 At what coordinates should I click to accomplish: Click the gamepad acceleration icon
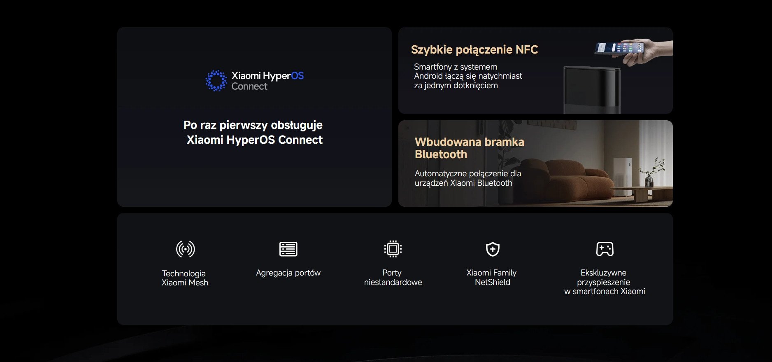click(x=605, y=249)
